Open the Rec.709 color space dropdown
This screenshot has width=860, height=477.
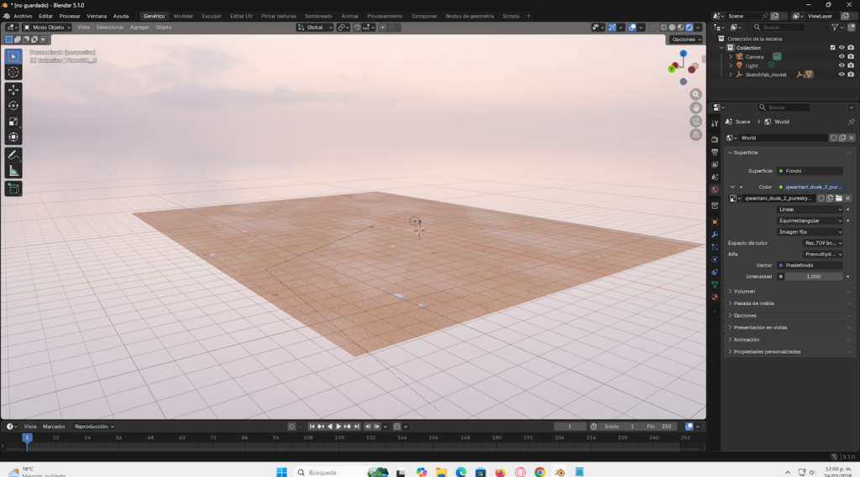(822, 243)
